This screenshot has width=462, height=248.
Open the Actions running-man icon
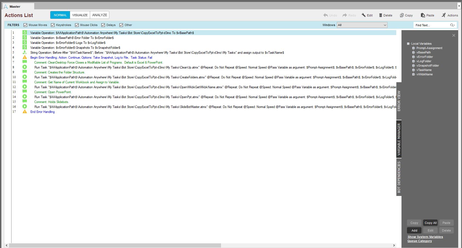(x=444, y=15)
